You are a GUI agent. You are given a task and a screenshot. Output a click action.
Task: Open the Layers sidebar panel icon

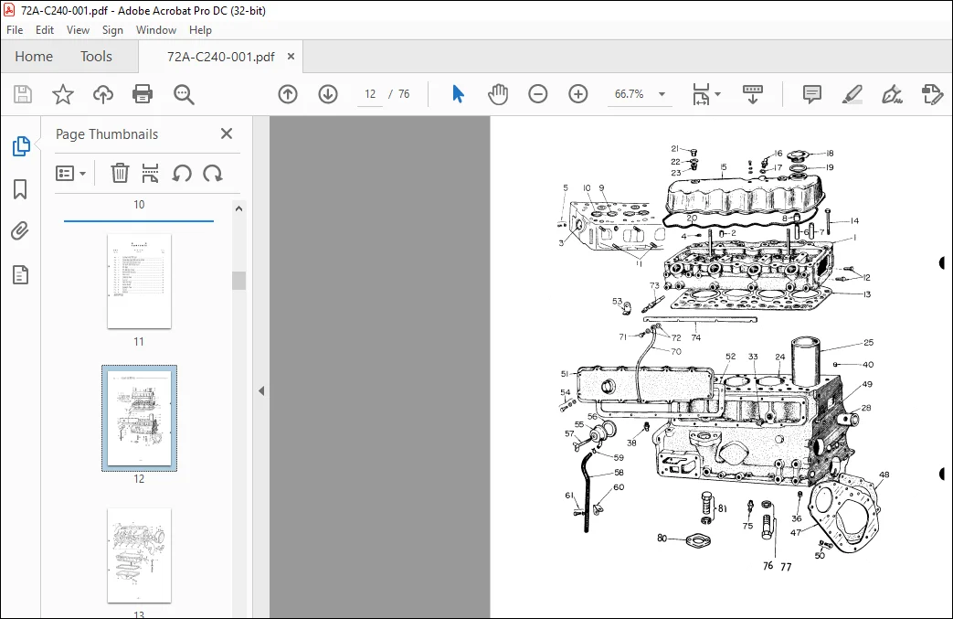coord(21,275)
